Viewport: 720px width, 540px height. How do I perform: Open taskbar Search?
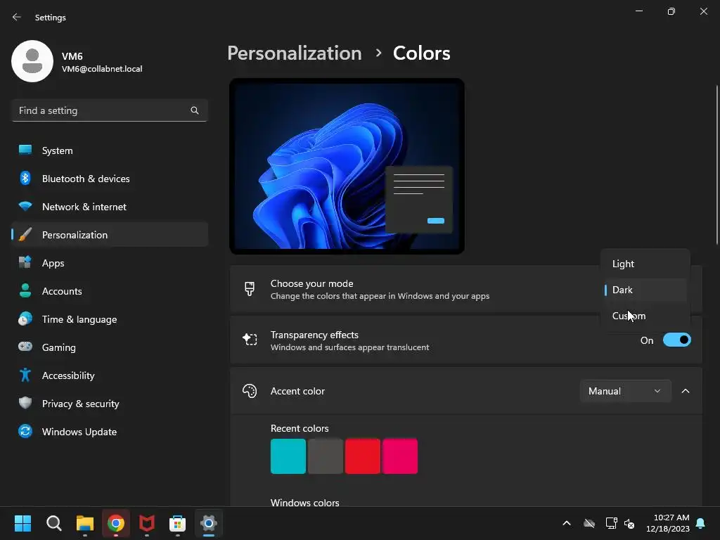click(x=53, y=523)
